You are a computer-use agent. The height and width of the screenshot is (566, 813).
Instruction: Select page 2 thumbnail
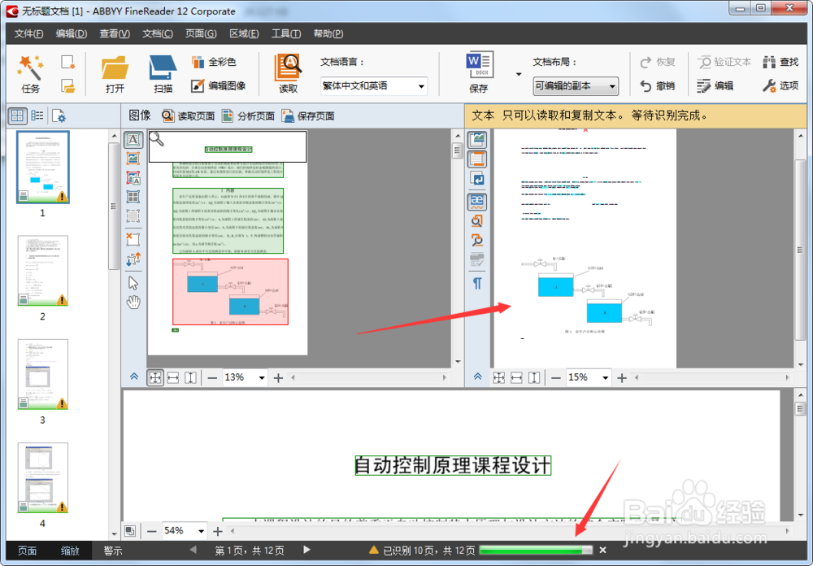point(42,271)
